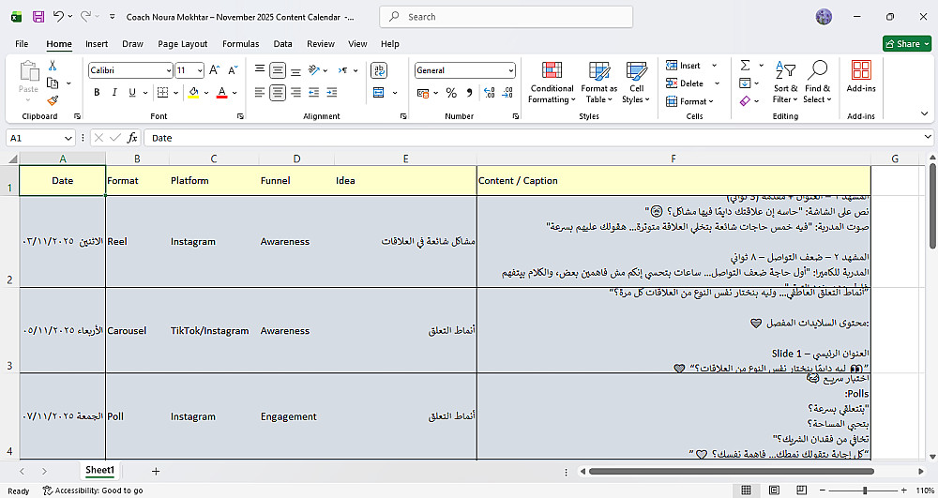Click the Increase Decimal icon

coord(490,93)
